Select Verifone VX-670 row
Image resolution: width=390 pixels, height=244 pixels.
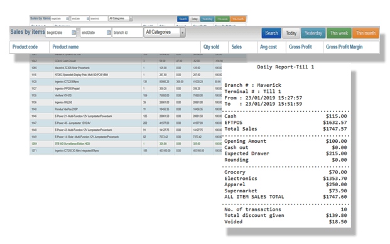(x=126, y=96)
